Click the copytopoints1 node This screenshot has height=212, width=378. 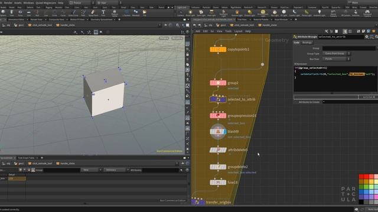click(x=218, y=49)
